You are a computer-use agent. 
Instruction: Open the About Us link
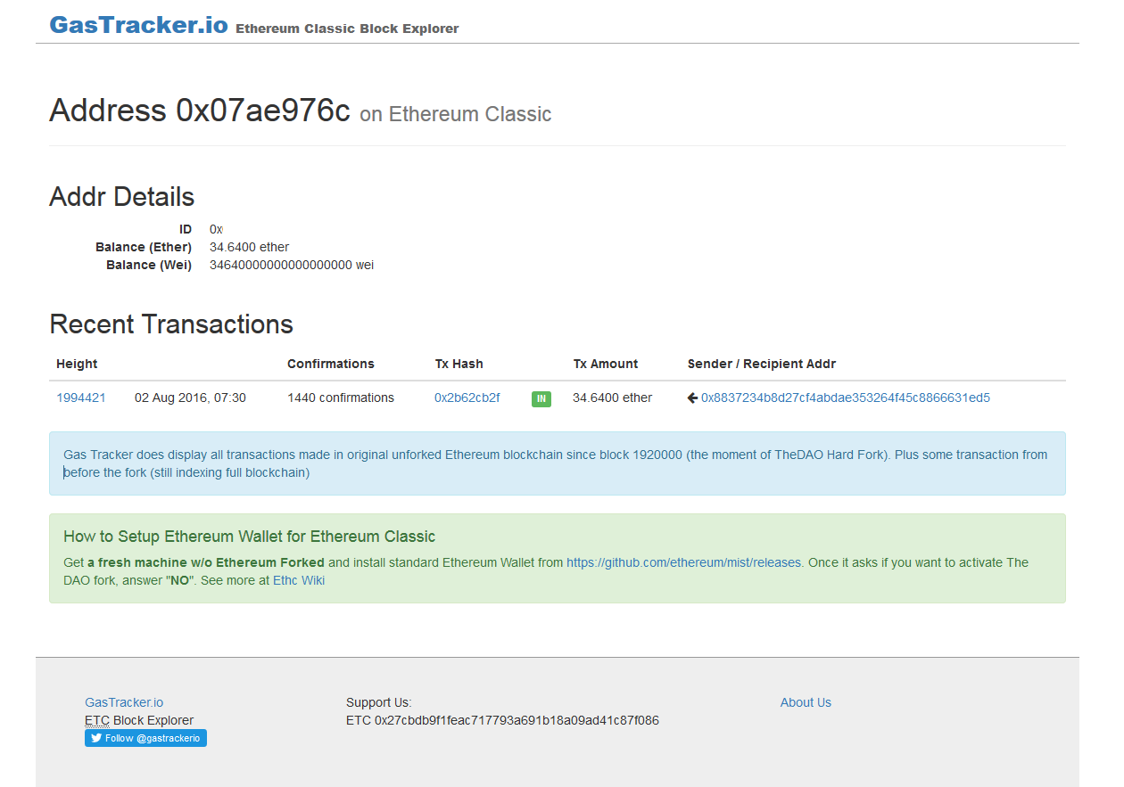tap(806, 702)
